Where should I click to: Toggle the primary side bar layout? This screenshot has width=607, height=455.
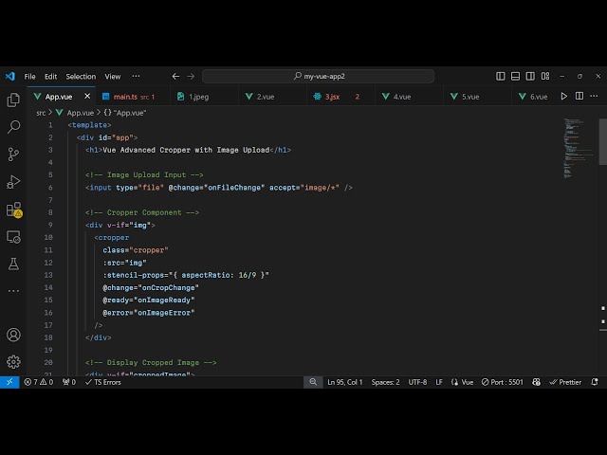click(x=501, y=76)
